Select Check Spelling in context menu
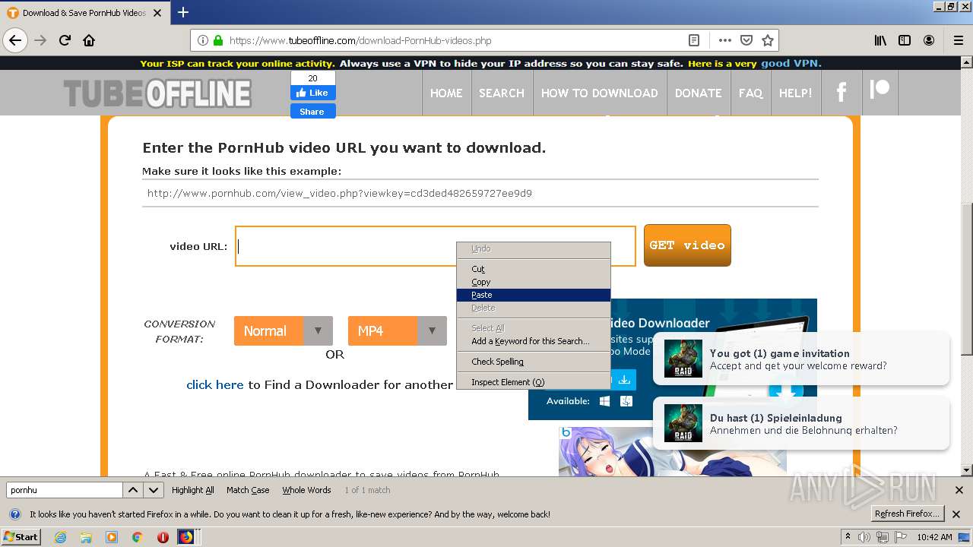Image resolution: width=973 pixels, height=547 pixels. pyautogui.click(x=534, y=362)
